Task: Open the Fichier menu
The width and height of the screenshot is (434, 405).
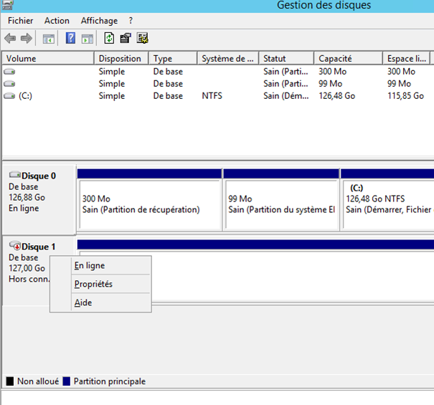Action: (21, 21)
